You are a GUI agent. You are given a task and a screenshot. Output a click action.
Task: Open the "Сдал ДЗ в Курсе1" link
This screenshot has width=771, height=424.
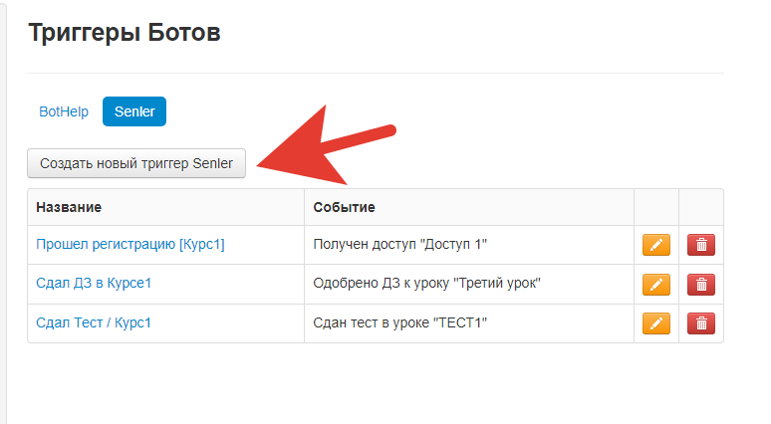tap(94, 283)
